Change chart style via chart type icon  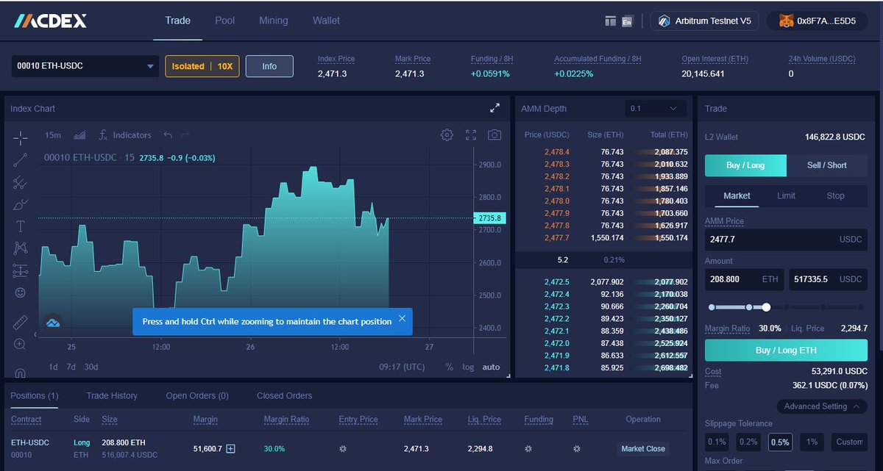pyautogui.click(x=80, y=135)
